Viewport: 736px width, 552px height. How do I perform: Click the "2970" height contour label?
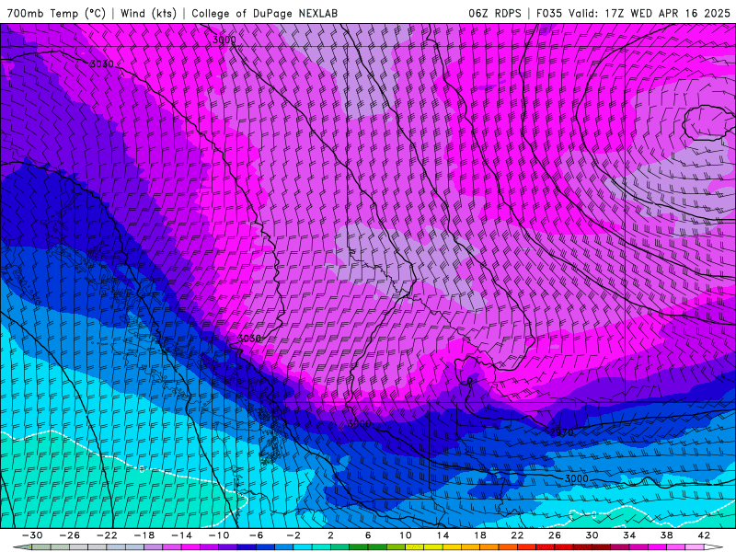(x=561, y=432)
